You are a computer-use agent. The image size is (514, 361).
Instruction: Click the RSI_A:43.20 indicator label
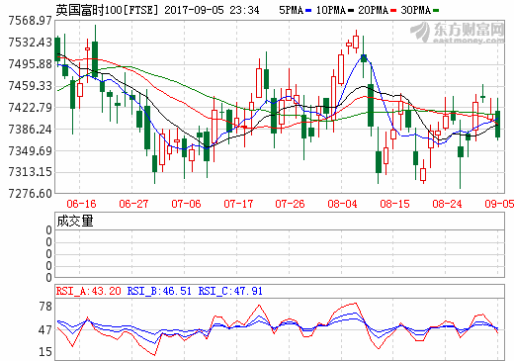(x=88, y=291)
